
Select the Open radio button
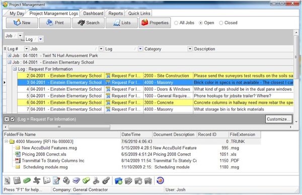pyautogui.click(x=201, y=23)
